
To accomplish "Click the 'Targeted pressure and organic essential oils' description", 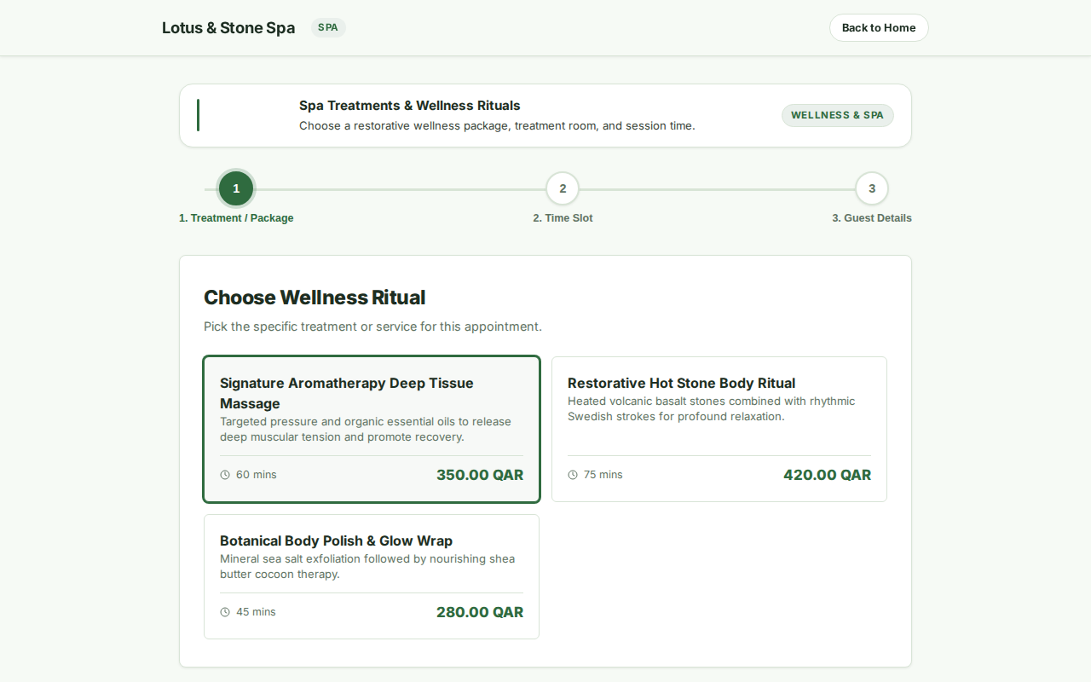I will 366,429.
